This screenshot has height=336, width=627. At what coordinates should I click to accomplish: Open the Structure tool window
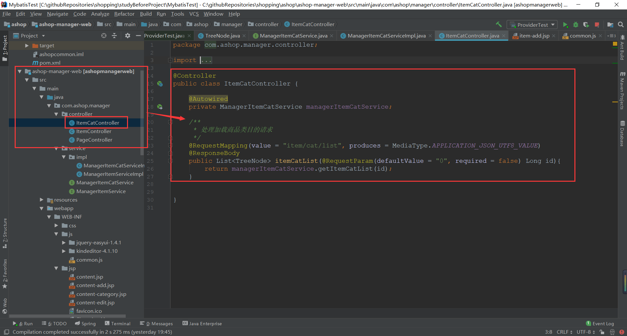tap(5, 233)
